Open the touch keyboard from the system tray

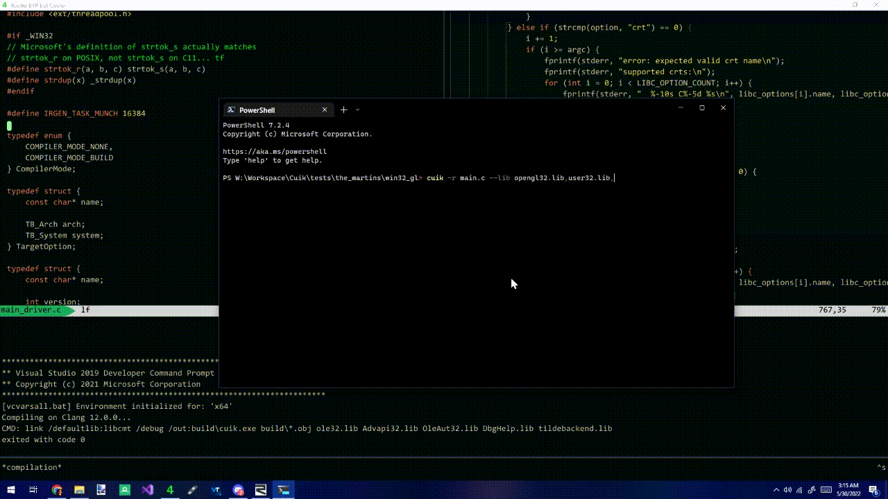pyautogui.click(x=826, y=490)
